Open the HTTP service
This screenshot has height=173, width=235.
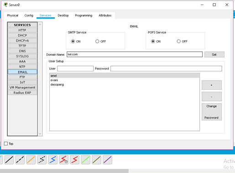pyautogui.click(x=22, y=30)
